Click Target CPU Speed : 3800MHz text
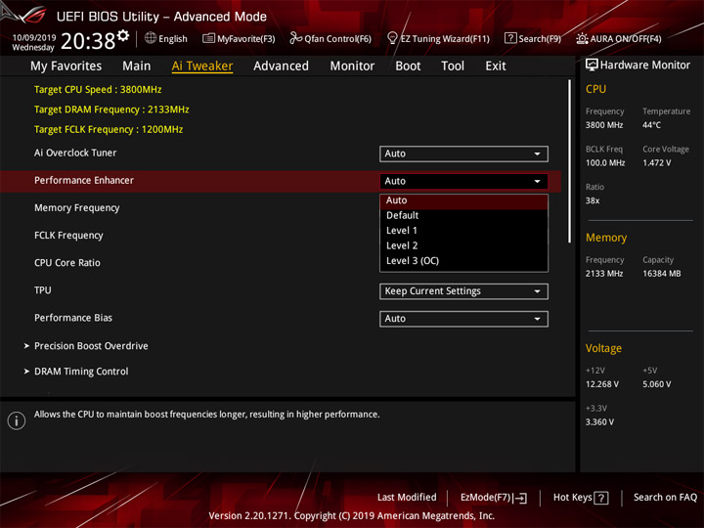 (98, 89)
